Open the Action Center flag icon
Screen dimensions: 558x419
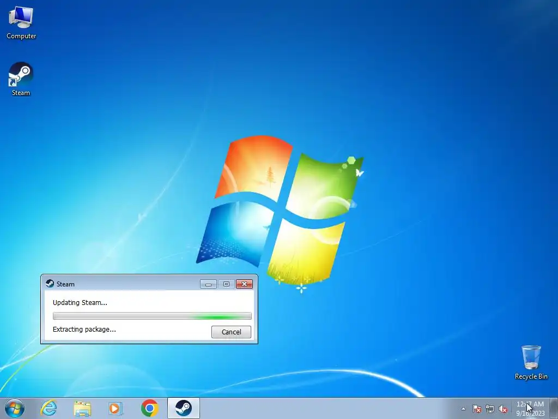(477, 409)
